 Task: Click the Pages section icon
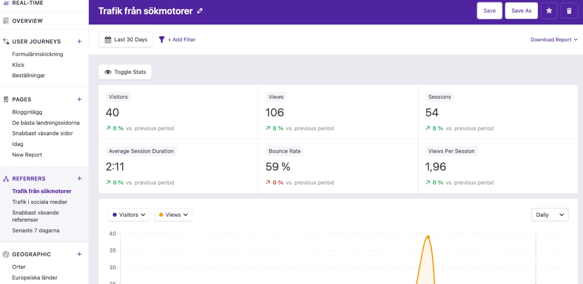[x=6, y=99]
